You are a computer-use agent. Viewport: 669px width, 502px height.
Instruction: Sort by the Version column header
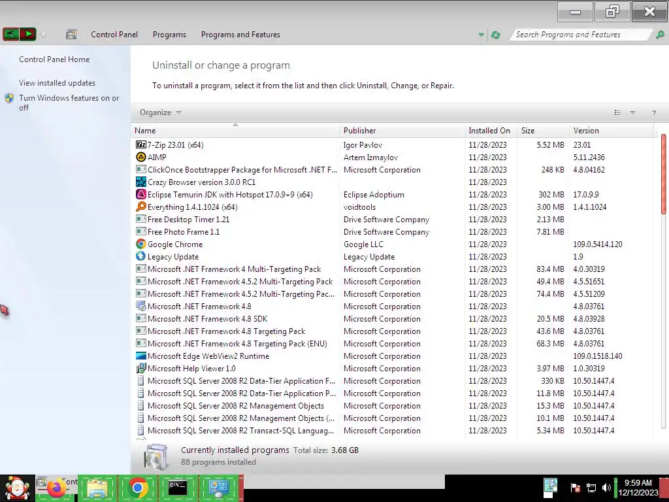pyautogui.click(x=611, y=131)
